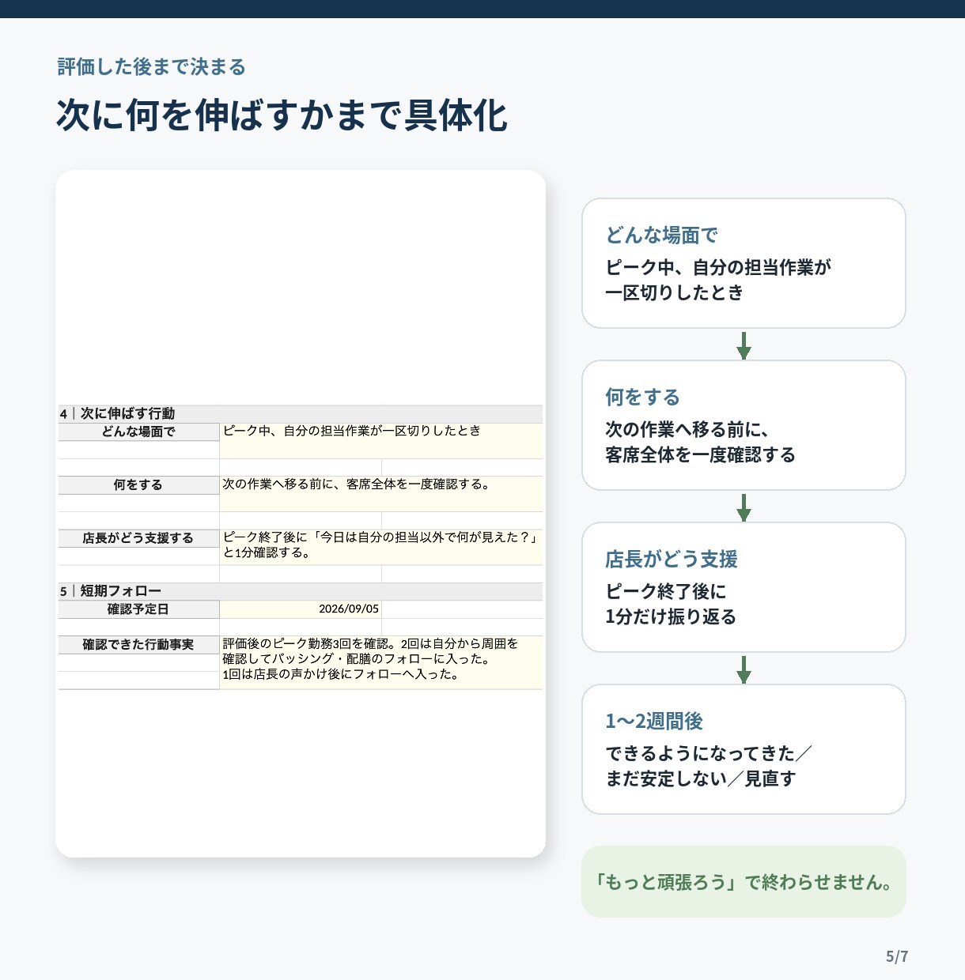Click the card title 何をする
Screen dimensions: 965x980
click(x=642, y=397)
